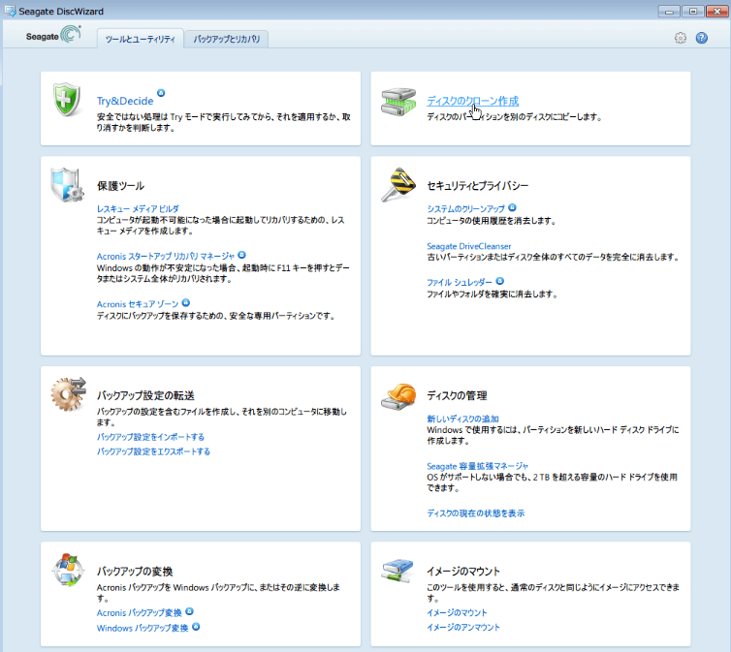The width and height of the screenshot is (731, 652).
Task: Click the イメージのマウント drive icon
Action: click(x=397, y=571)
